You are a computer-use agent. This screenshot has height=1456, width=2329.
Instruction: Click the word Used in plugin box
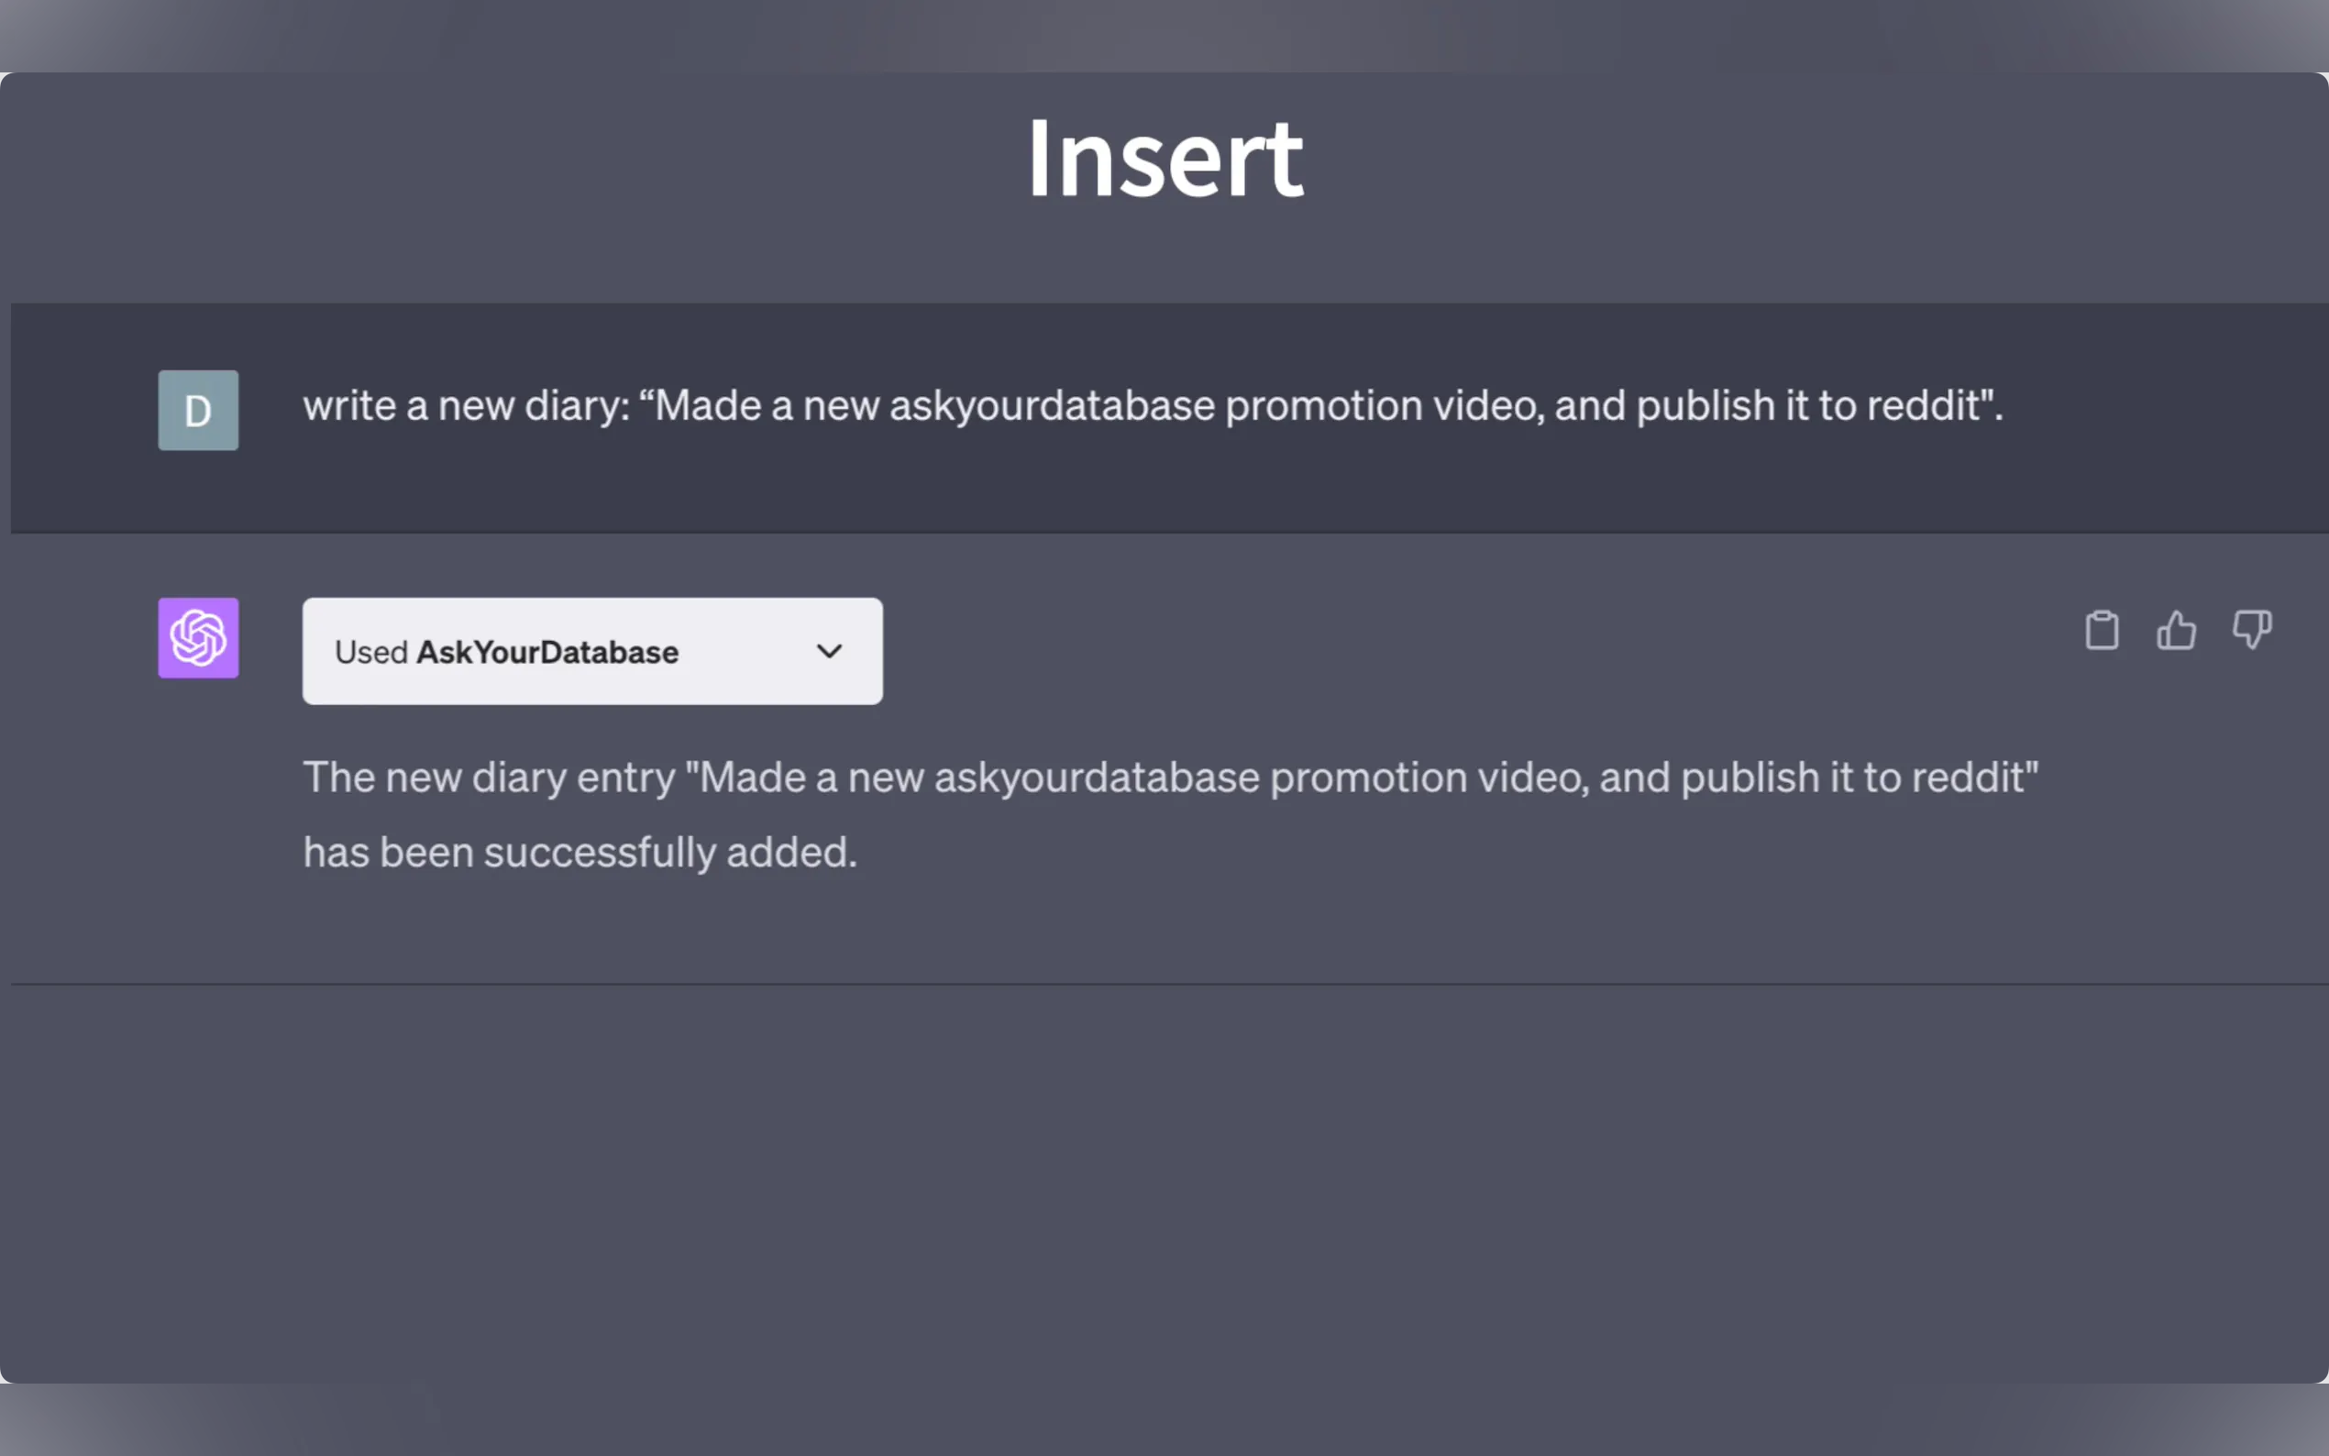(x=371, y=652)
